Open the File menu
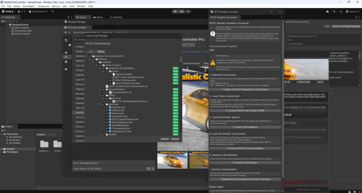Screen dimensions: 362x193 click(x=3, y=6)
